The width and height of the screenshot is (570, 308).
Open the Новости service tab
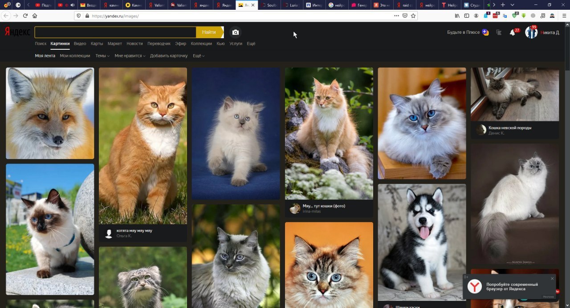tap(134, 44)
